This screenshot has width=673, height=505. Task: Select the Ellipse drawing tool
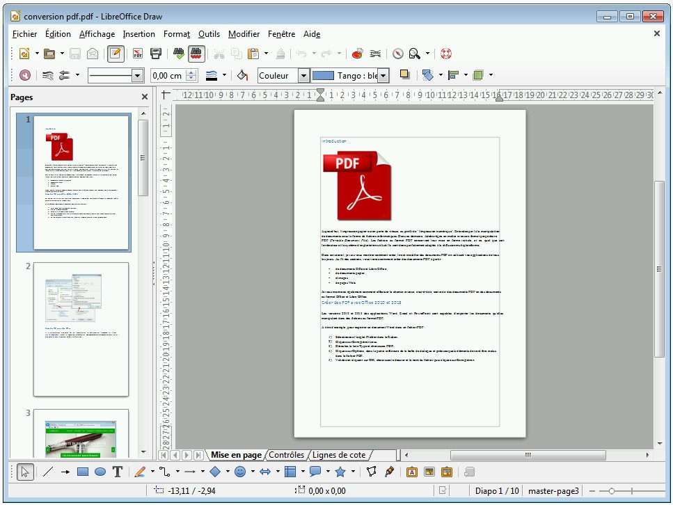(x=100, y=472)
